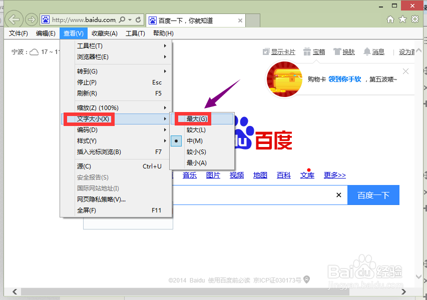Switch to the 百度一下，你就知道 tab
Viewport: 427px width, 300px height.
(x=196, y=20)
